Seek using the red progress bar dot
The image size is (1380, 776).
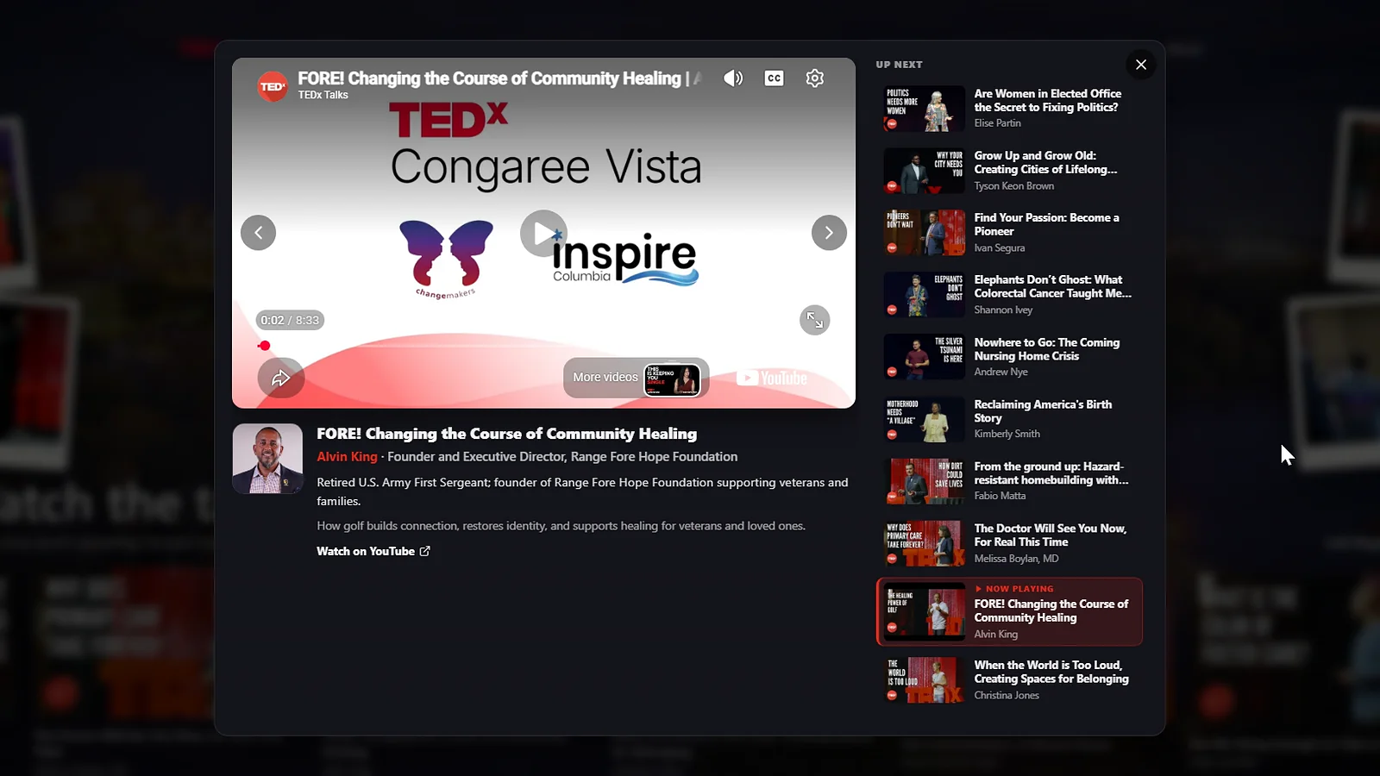pos(265,346)
